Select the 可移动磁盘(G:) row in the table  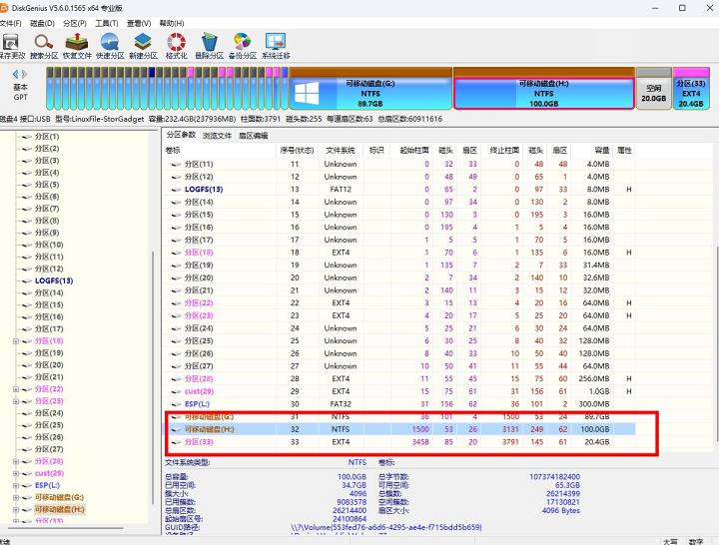tap(399, 417)
